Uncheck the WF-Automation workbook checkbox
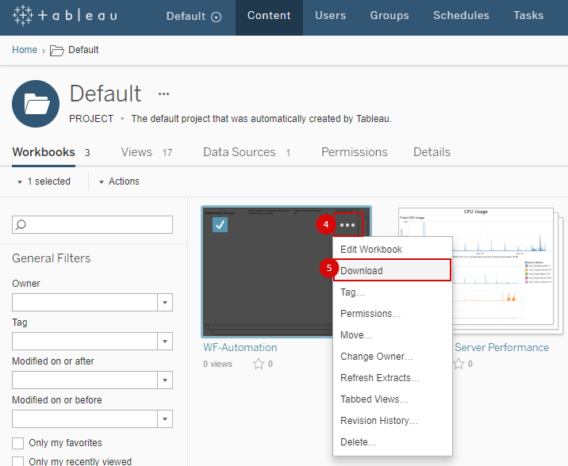 pyautogui.click(x=220, y=225)
